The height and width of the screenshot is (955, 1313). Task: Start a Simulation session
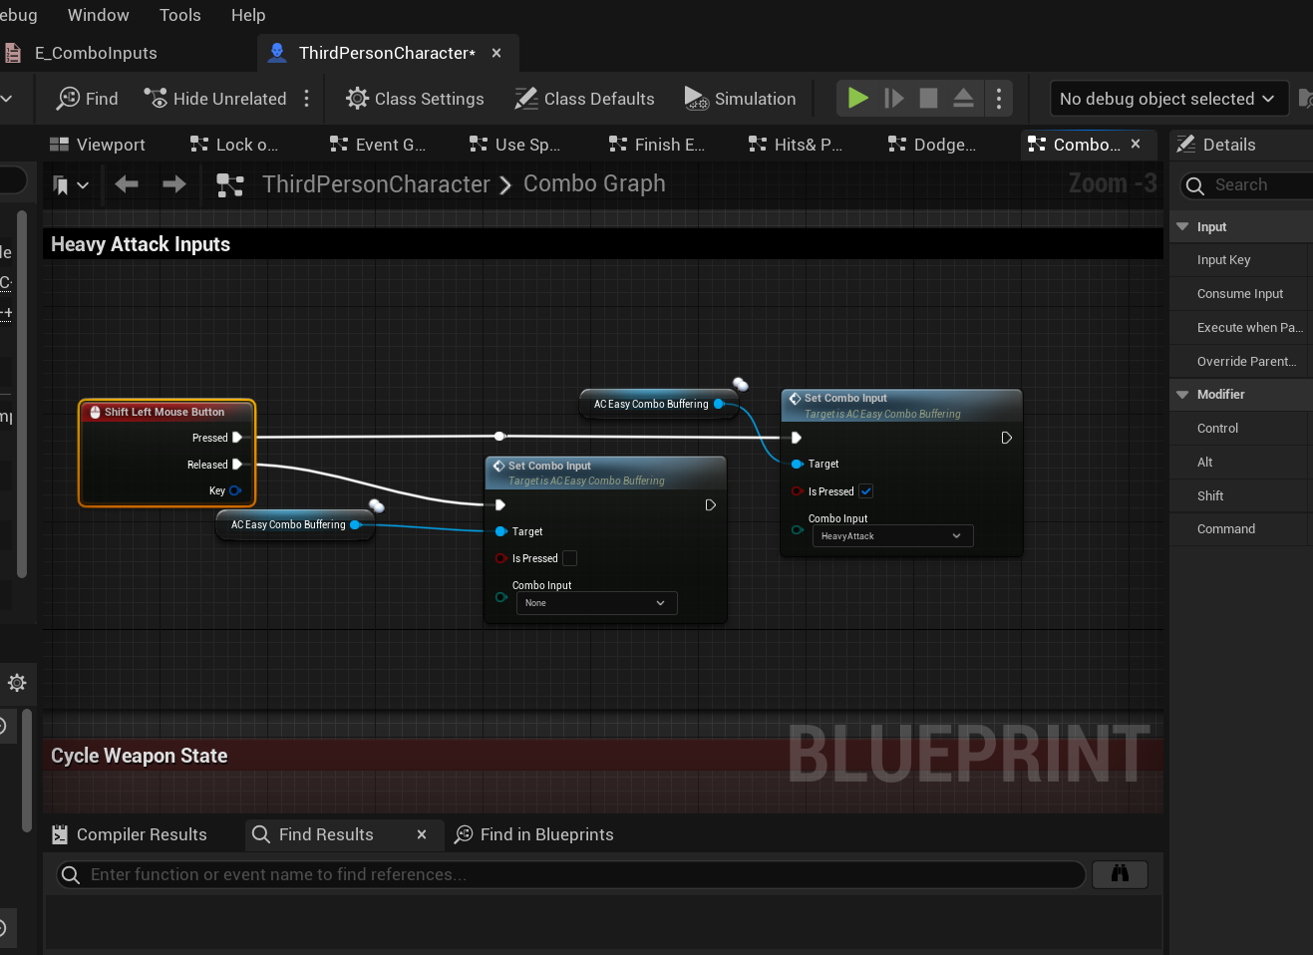point(741,98)
